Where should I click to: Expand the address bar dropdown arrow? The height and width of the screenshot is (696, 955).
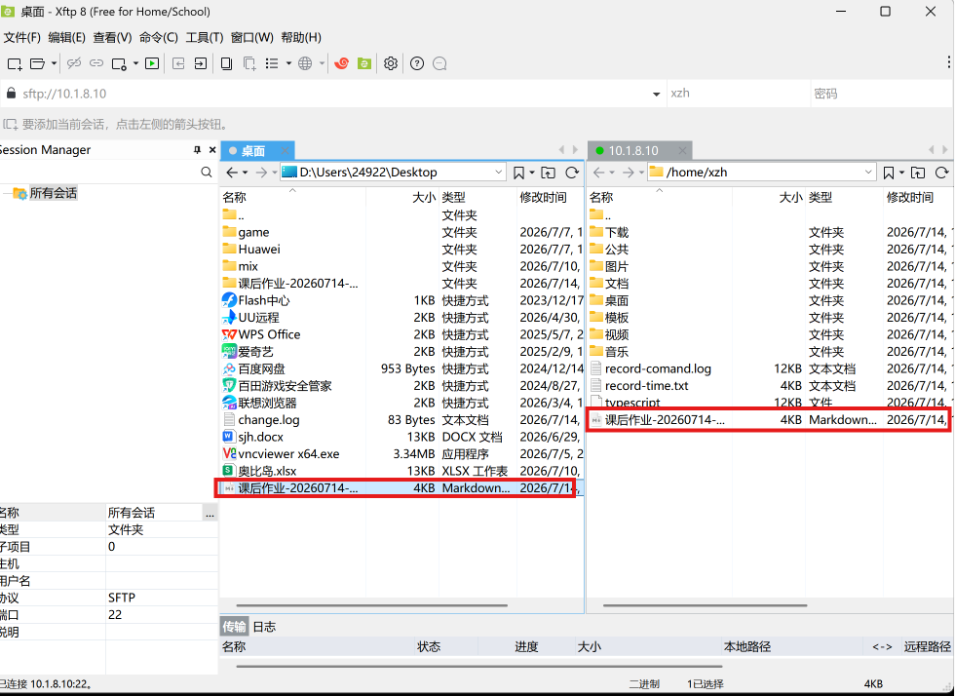click(x=656, y=94)
